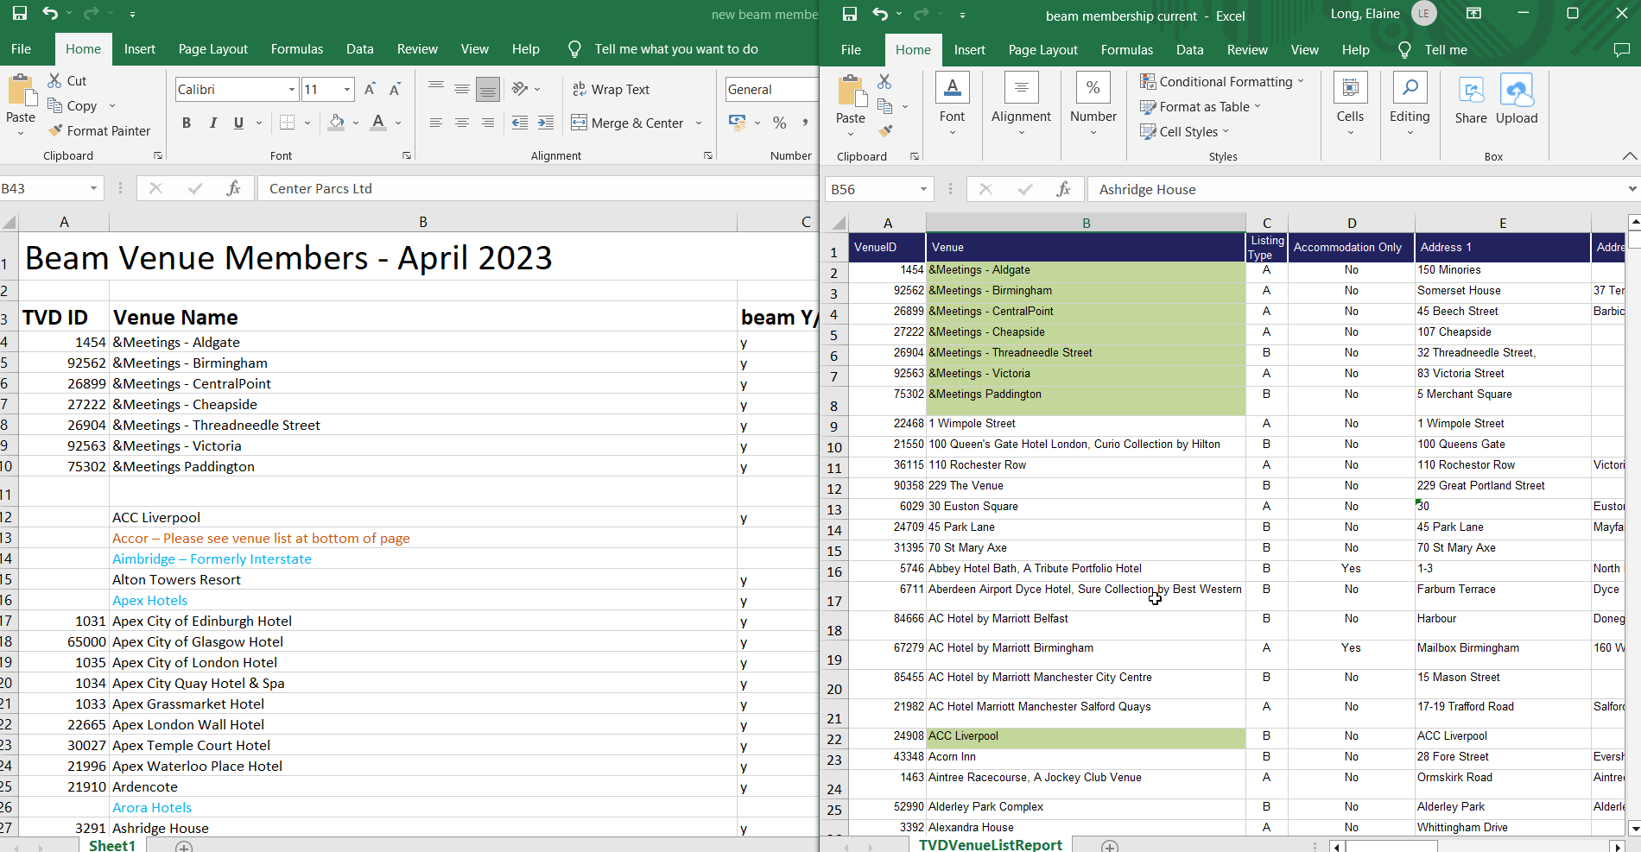Toggle Wrap Text in left window

[611, 89]
